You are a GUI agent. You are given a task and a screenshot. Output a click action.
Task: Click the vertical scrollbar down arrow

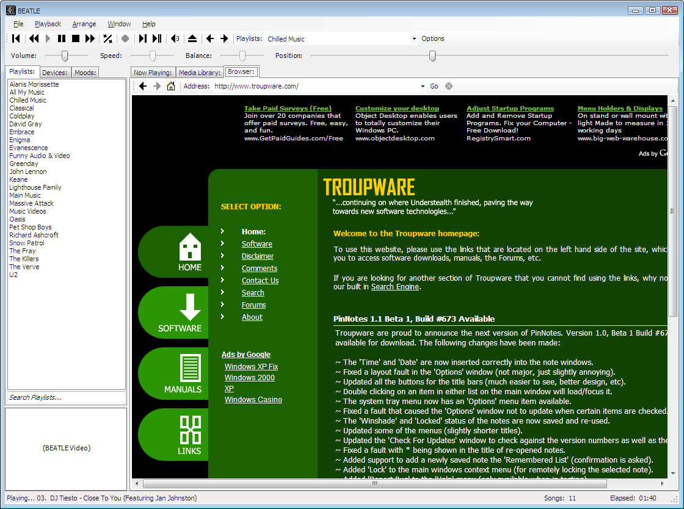[673, 473]
